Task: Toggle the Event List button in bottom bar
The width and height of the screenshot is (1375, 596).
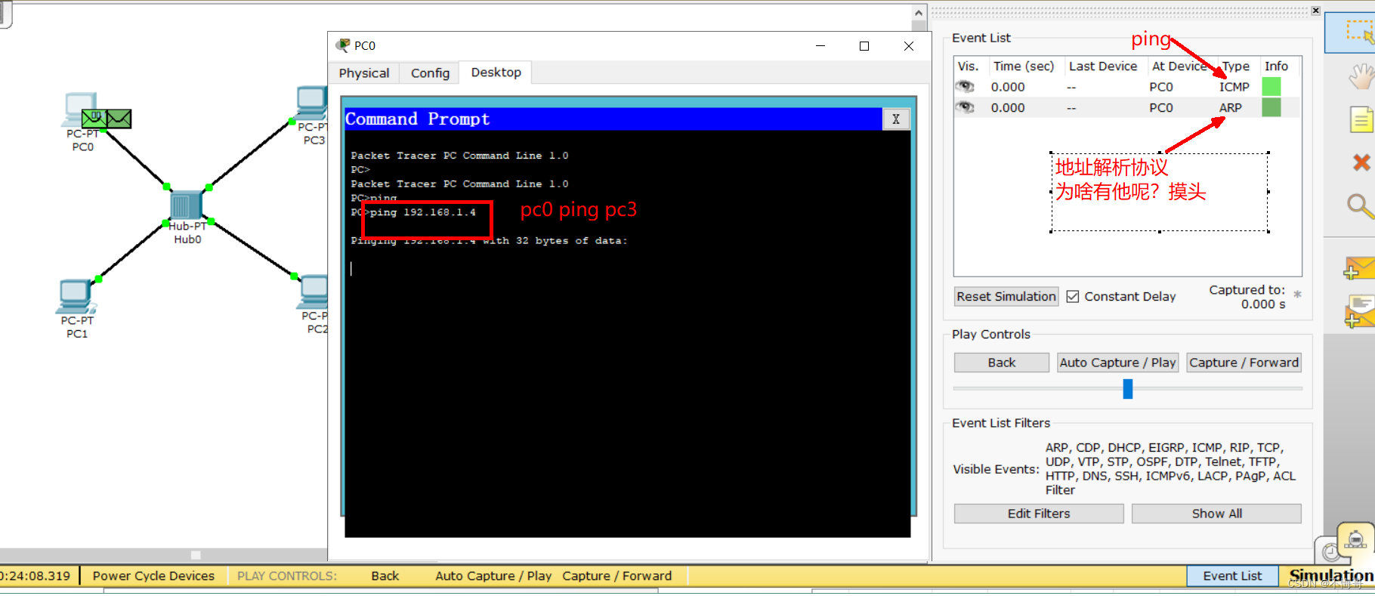Action: pyautogui.click(x=1232, y=576)
